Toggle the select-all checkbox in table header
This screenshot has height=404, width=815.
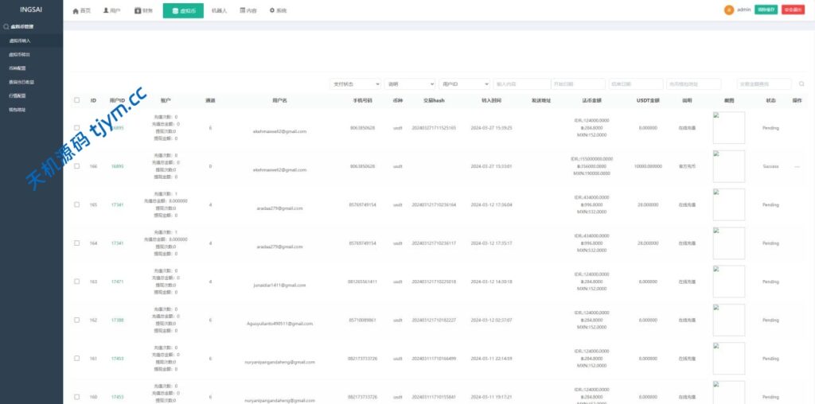point(77,100)
